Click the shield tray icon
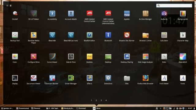 tap(183, 108)
